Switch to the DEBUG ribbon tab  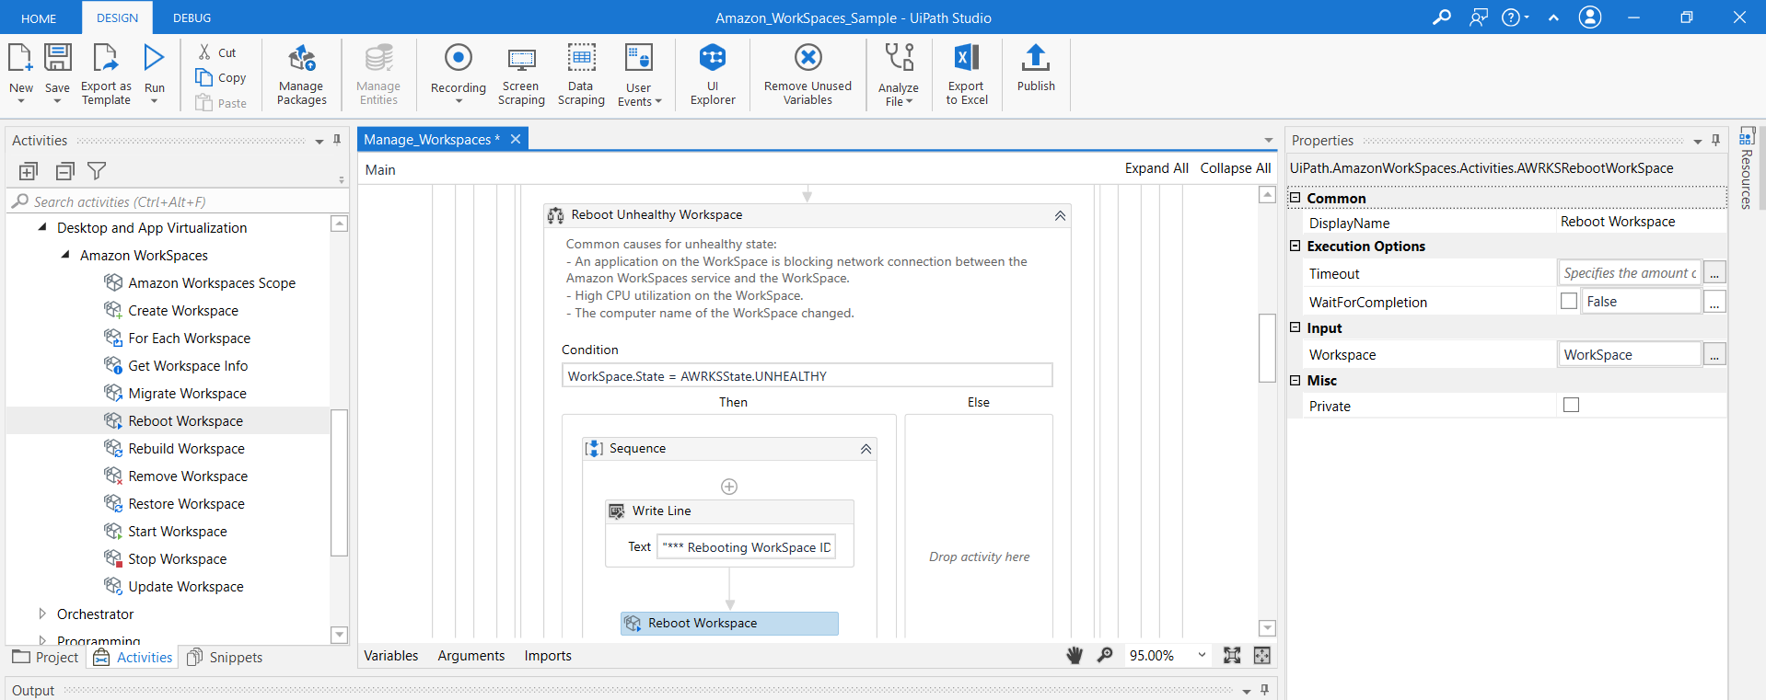click(x=192, y=17)
